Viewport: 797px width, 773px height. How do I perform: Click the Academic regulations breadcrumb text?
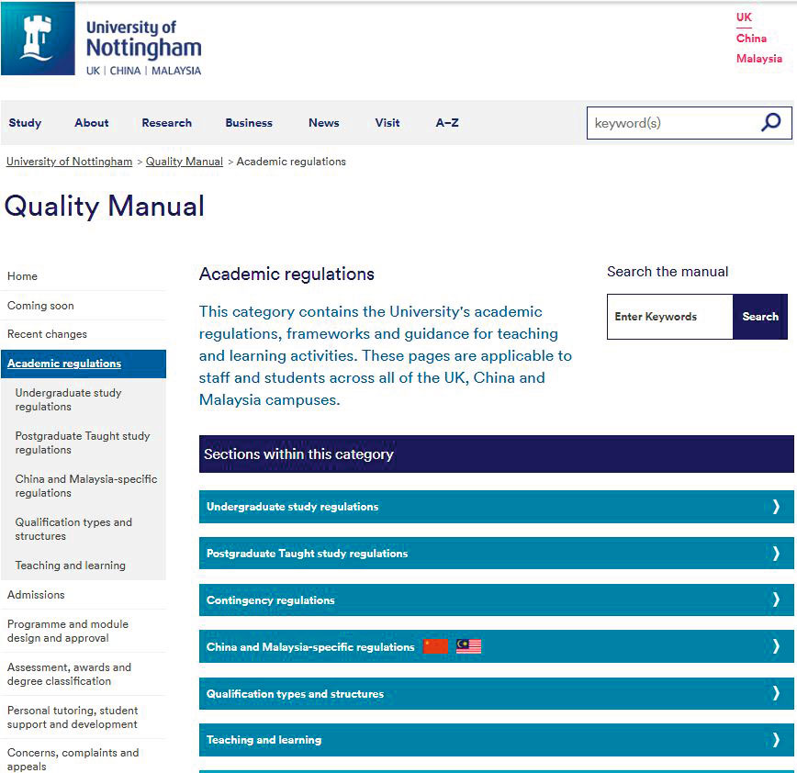point(291,162)
